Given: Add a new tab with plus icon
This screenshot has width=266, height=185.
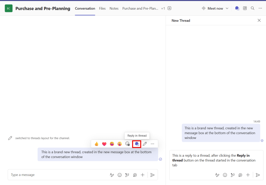Looking at the screenshot, I should (169, 8).
